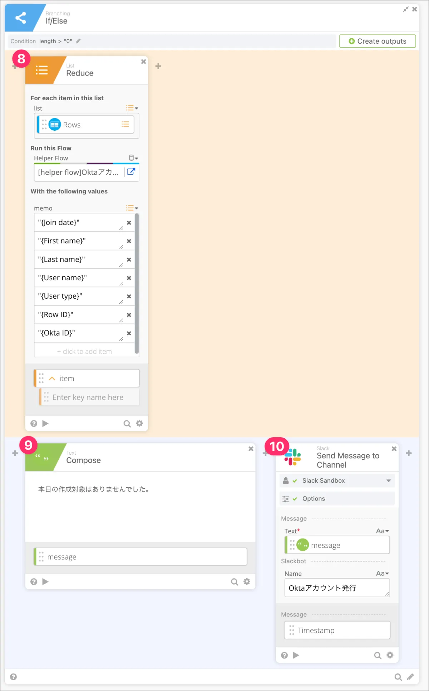Expand Slack Sandbox connection dropdown

[389, 481]
